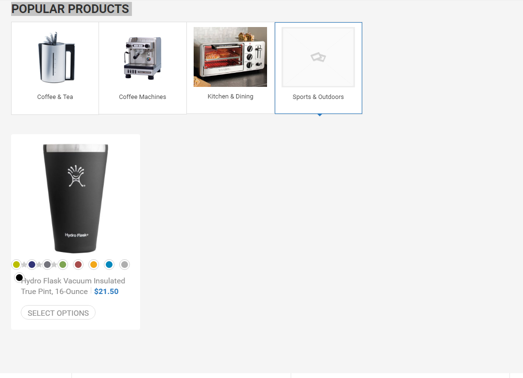This screenshot has height=378, width=523.
Task: Select the green color swatch
Action: tap(63, 265)
